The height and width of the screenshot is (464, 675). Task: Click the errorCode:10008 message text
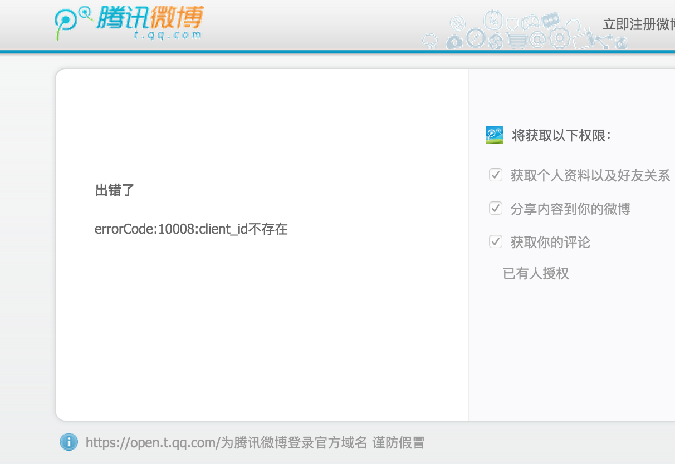pyautogui.click(x=191, y=229)
